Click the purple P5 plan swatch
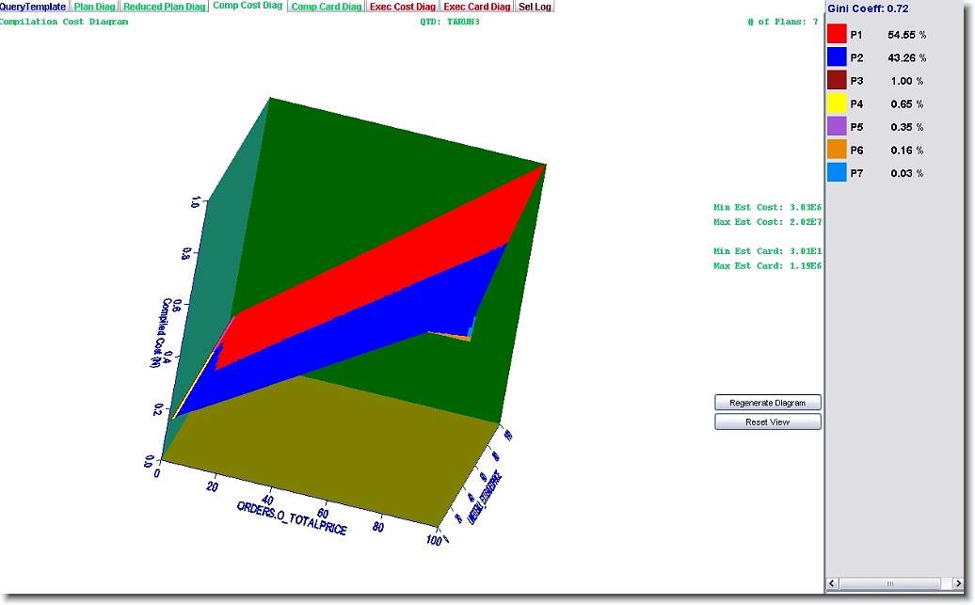The width and height of the screenshot is (975, 605). 837,127
